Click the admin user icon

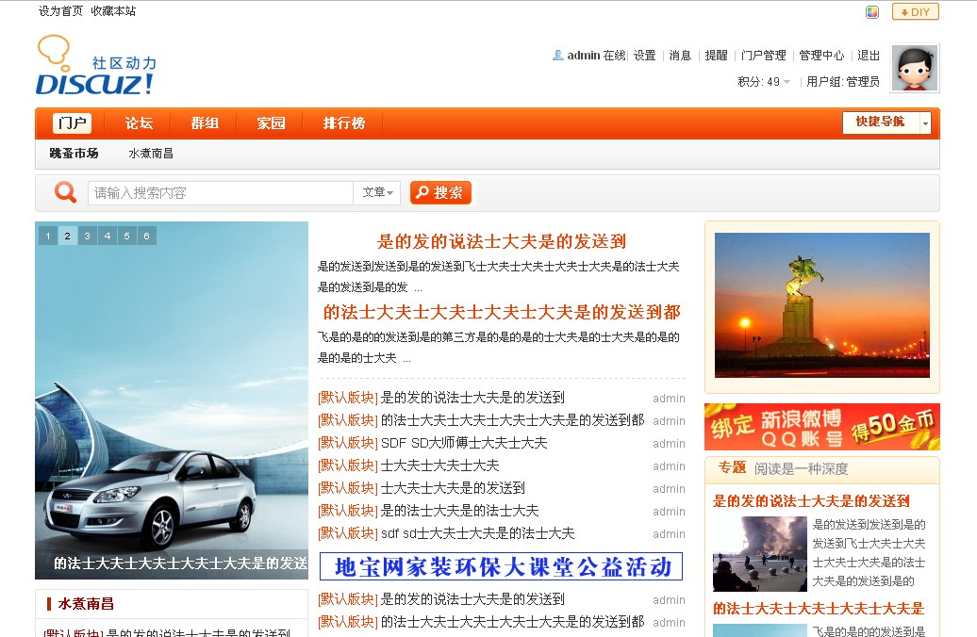(557, 55)
